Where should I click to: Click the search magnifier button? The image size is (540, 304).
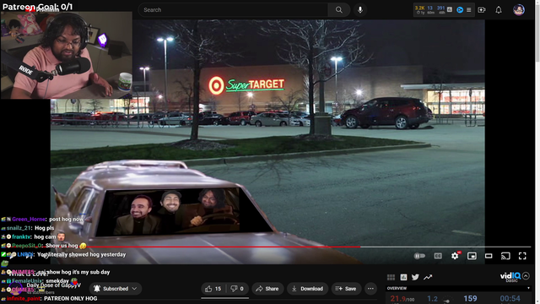pos(339,10)
